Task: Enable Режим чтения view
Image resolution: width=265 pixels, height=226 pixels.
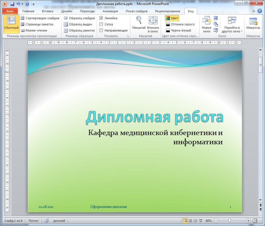Action: [34, 31]
